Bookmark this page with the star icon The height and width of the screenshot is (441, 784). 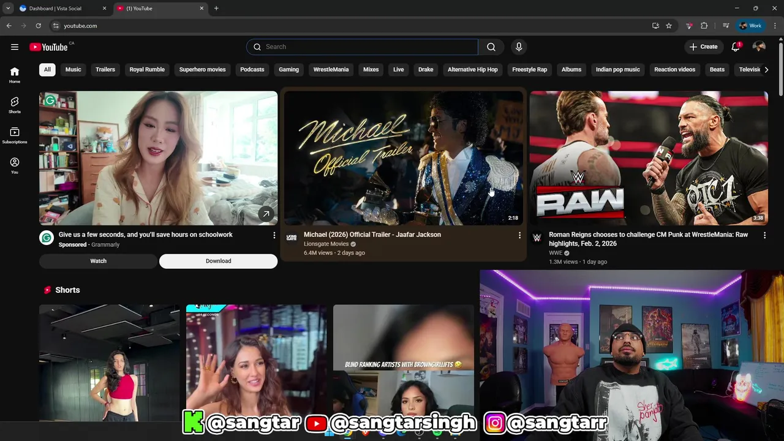click(x=669, y=26)
